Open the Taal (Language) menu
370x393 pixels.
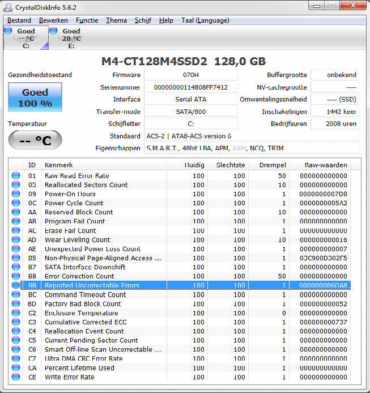pyautogui.click(x=205, y=20)
